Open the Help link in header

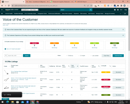tap(126, 10)
